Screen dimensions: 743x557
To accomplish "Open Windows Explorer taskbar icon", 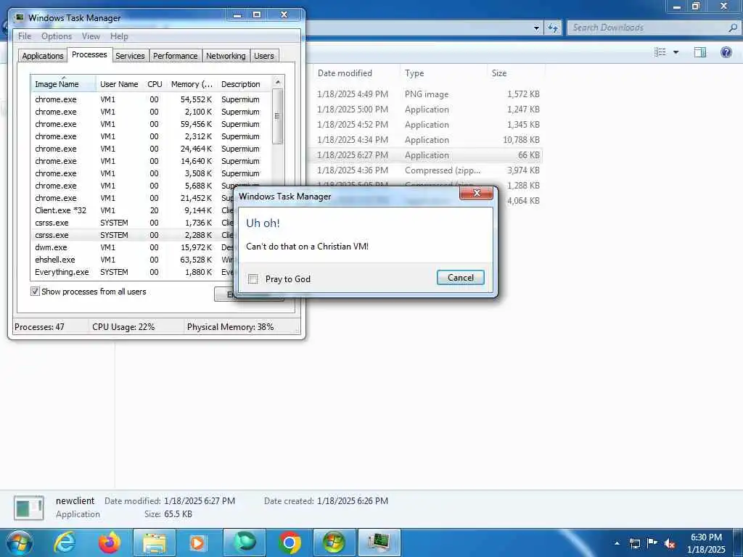I will pos(155,543).
